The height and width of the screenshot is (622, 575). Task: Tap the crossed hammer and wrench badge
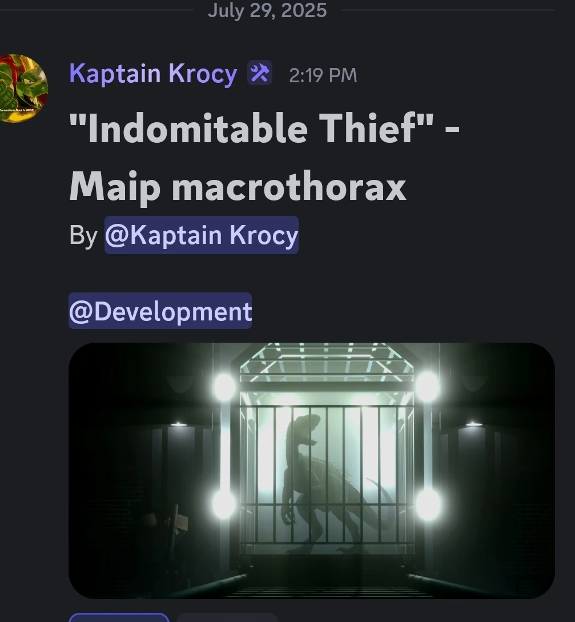coord(260,73)
